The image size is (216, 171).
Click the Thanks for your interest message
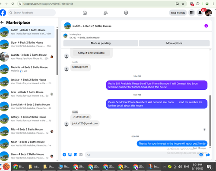pyautogui.click(x=172, y=143)
